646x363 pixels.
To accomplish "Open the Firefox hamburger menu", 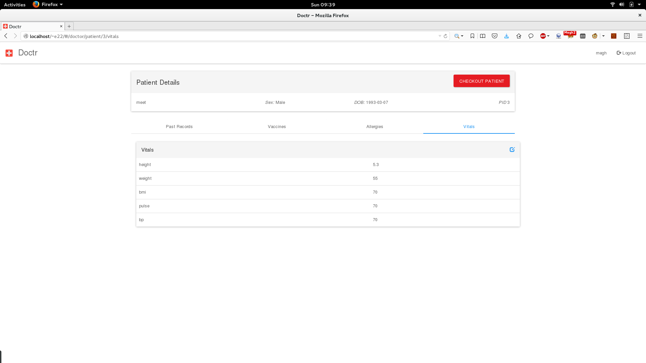I will click(640, 36).
